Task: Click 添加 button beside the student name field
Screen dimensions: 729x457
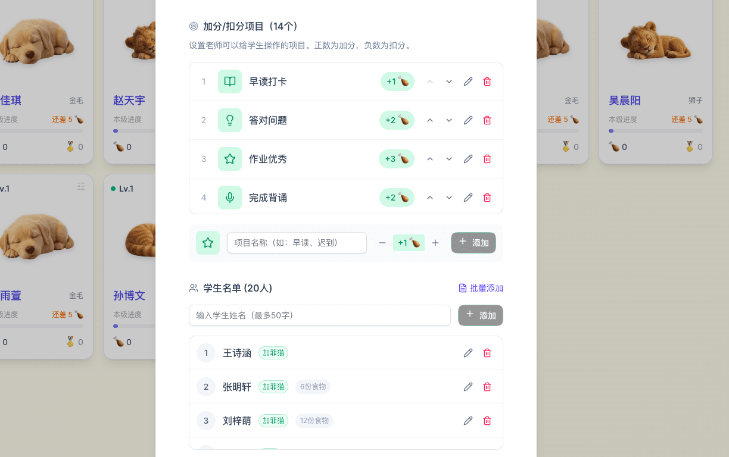Action: pyautogui.click(x=481, y=315)
